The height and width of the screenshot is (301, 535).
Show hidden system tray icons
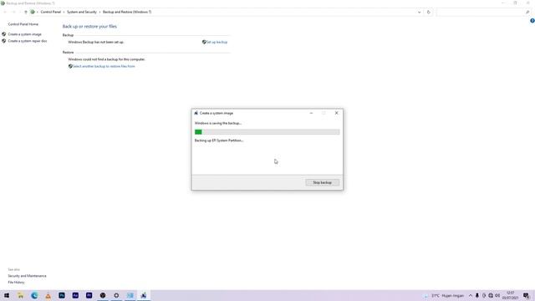click(x=471, y=295)
